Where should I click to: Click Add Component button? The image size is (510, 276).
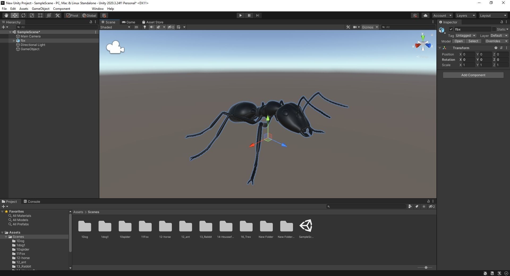click(473, 75)
